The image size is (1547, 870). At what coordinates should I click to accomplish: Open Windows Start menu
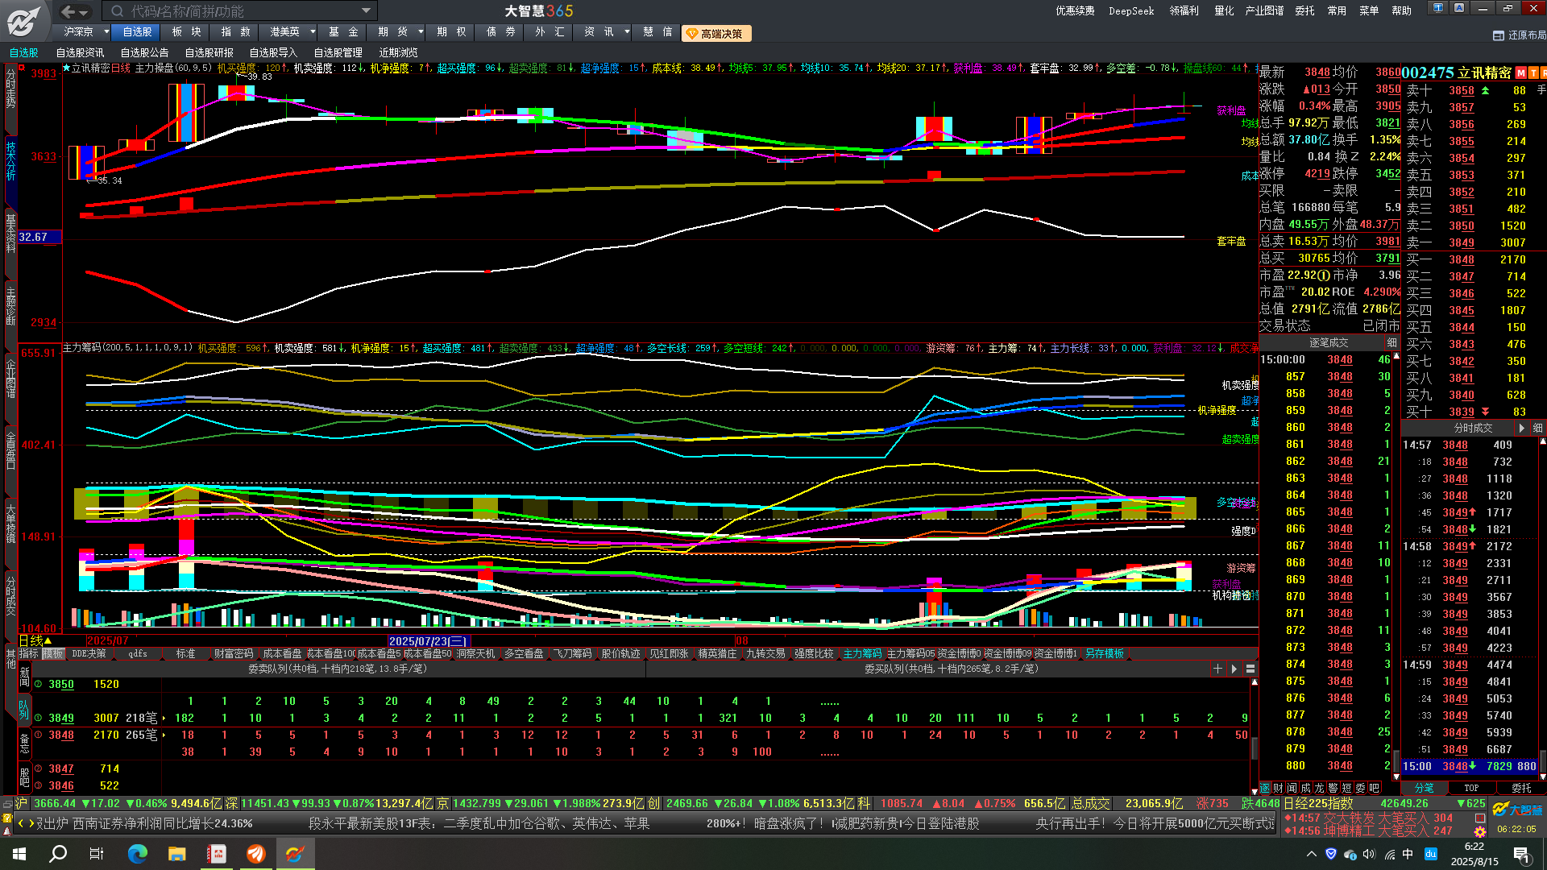tap(19, 854)
